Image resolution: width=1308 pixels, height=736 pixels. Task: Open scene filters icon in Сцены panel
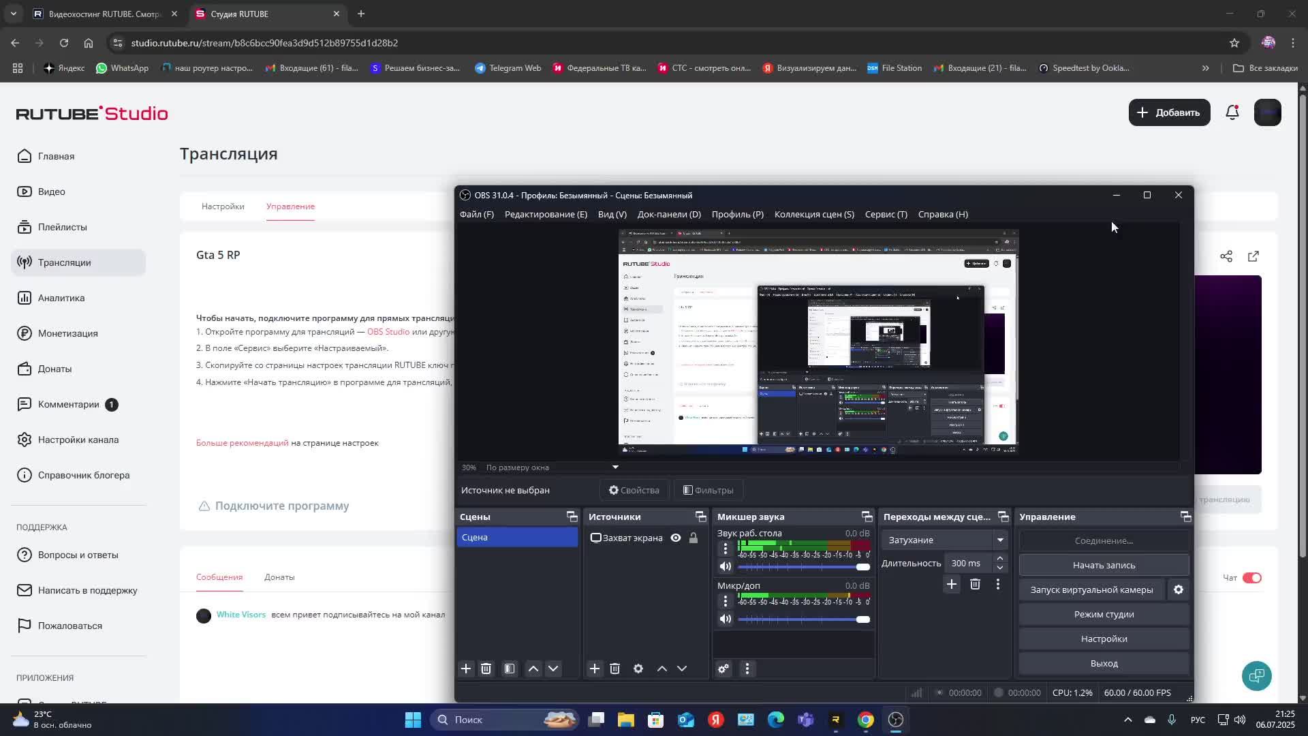pyautogui.click(x=510, y=669)
